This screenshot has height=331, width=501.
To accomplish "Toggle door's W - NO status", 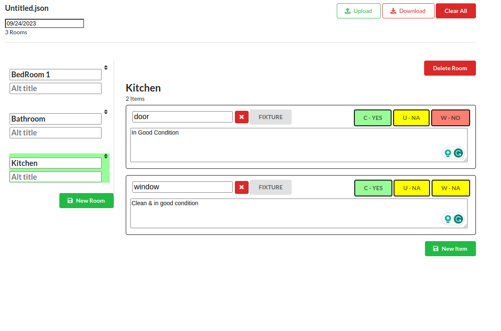I will point(450,118).
